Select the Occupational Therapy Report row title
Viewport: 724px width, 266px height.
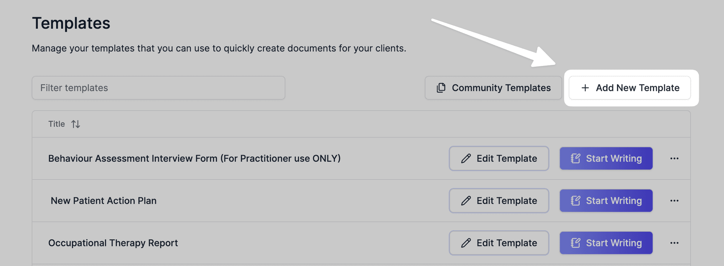[x=113, y=243]
